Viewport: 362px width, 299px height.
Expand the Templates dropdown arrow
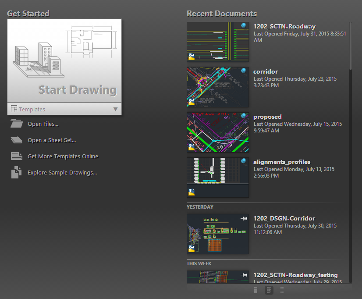[x=115, y=109]
